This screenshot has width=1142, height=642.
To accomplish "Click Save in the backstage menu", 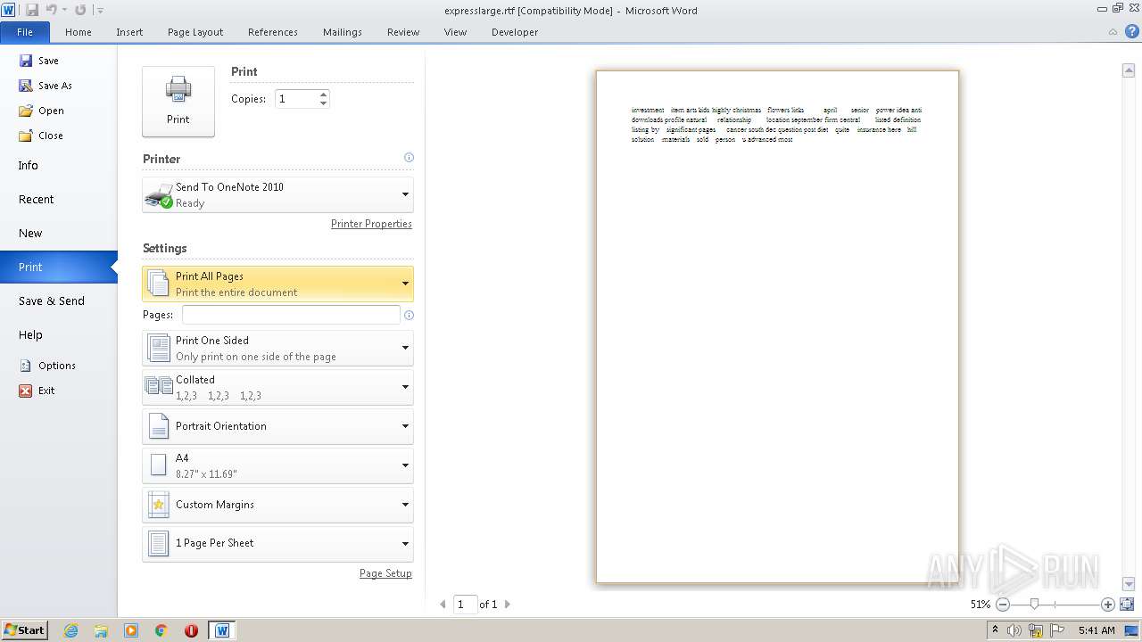I will tap(39, 61).
